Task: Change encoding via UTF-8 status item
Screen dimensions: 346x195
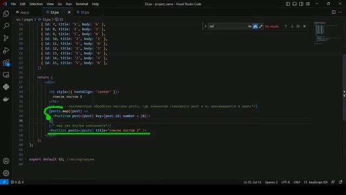Action: click(x=285, y=182)
